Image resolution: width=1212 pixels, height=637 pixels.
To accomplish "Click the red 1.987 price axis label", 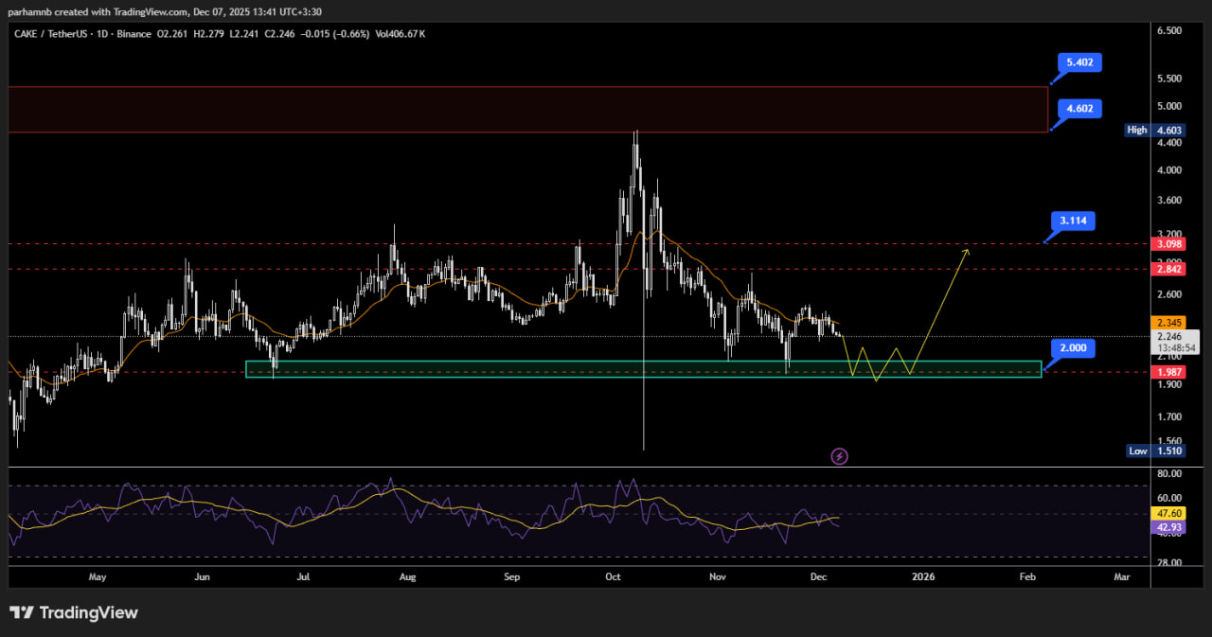I will [x=1166, y=373].
